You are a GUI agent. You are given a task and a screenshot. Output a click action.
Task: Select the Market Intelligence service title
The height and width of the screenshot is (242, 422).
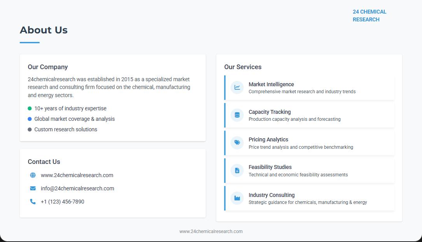271,84
